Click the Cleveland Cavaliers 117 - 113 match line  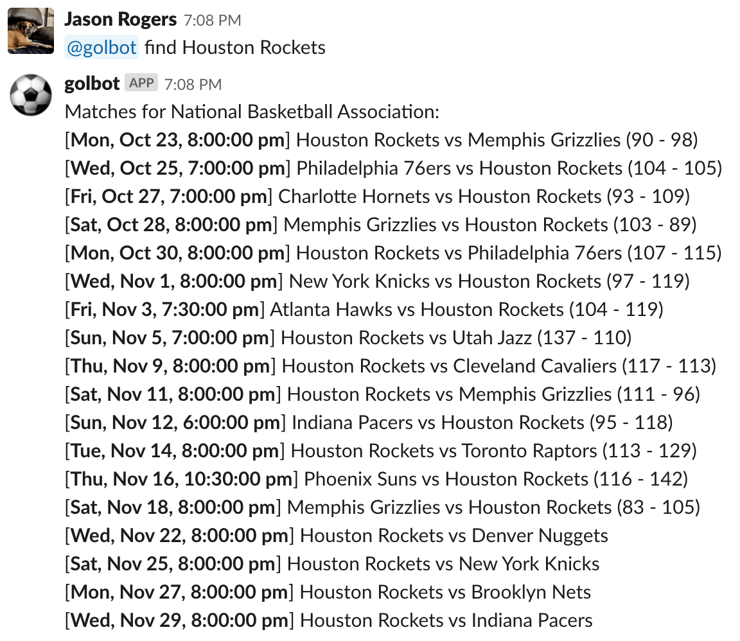pos(390,366)
